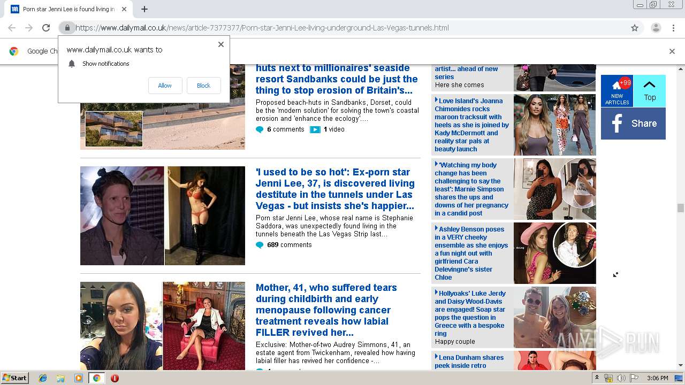Click video icon beside 1 video

click(315, 129)
